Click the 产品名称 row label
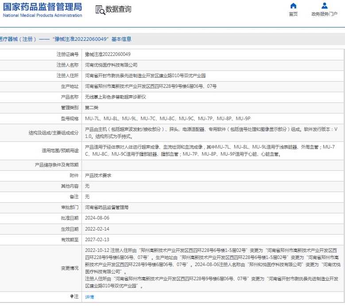Viewport: 345px width, 306px height. point(70,97)
